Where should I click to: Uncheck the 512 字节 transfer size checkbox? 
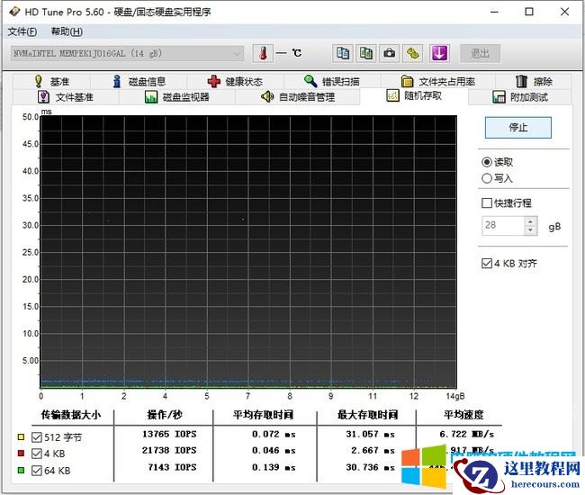tap(37, 437)
